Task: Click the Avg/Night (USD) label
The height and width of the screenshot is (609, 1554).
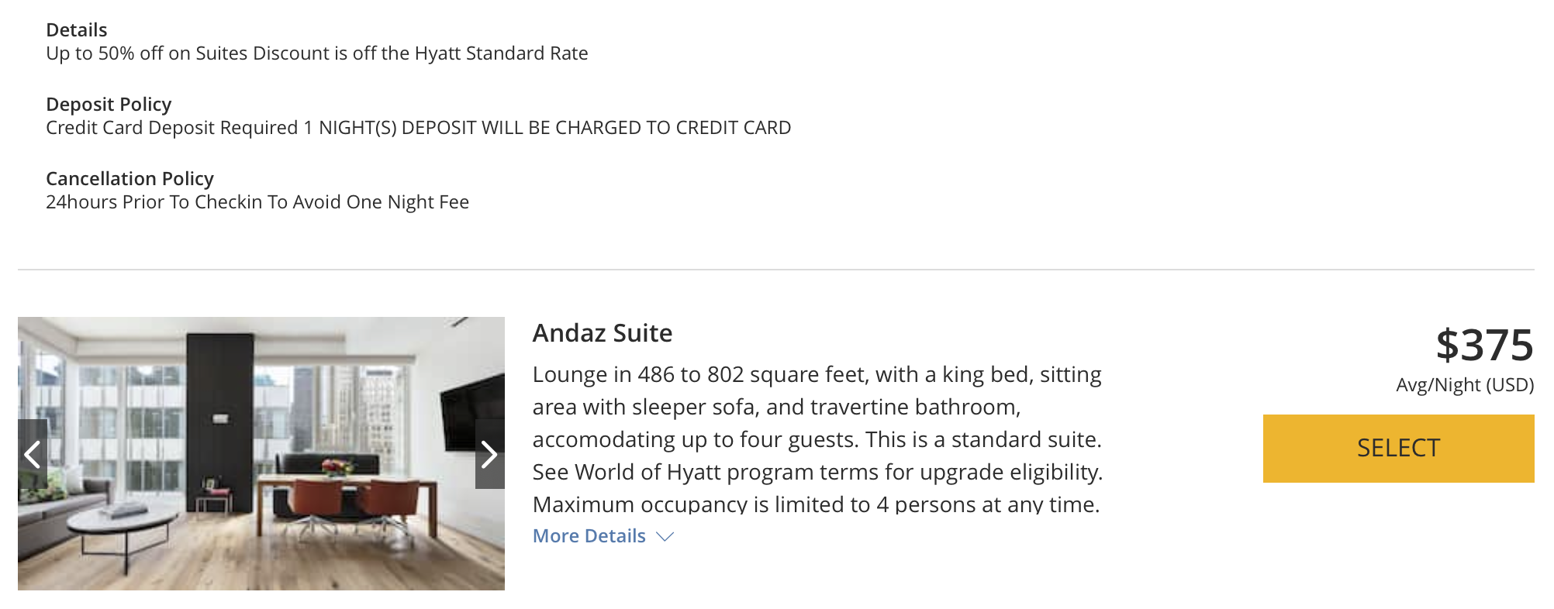Action: [x=1465, y=385]
